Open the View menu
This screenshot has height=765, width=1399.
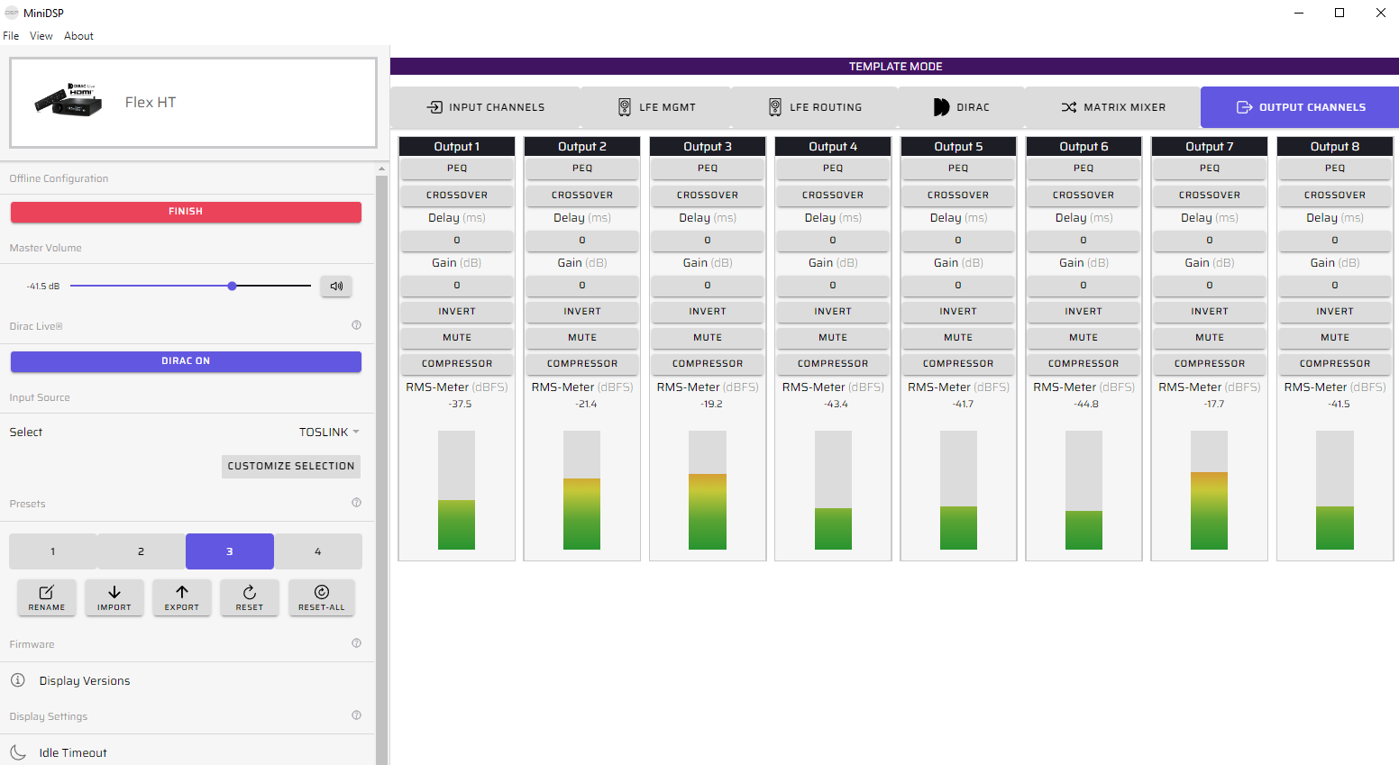pos(41,36)
